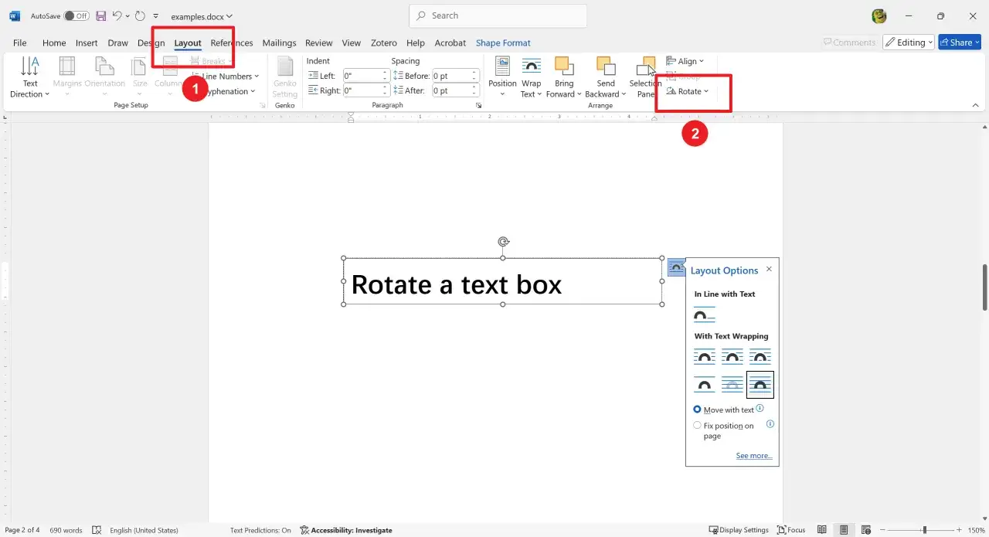
Task: Switch to the Insert tab
Action: click(87, 43)
